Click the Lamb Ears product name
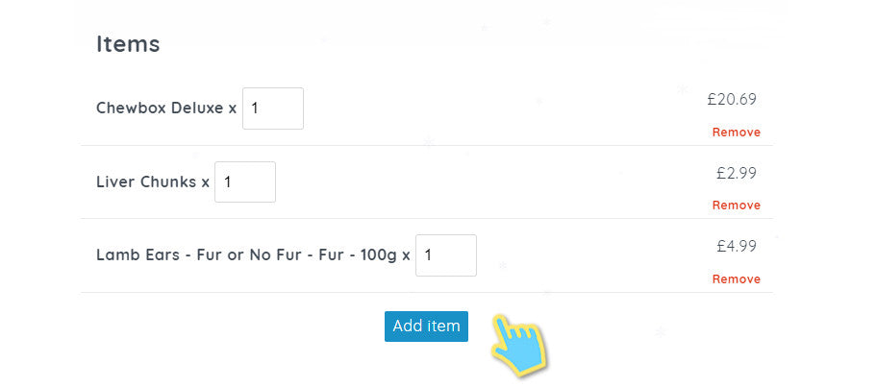Screen dimensions: 876x387 [x=135, y=255]
